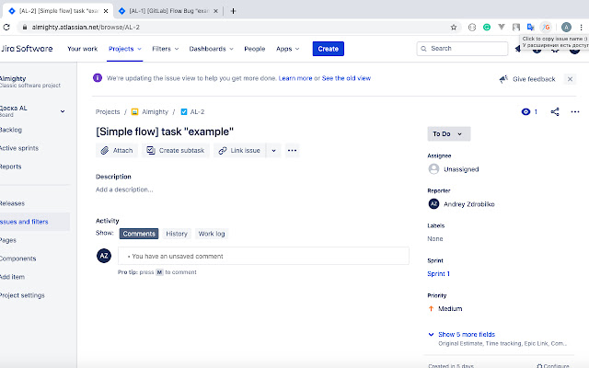This screenshot has height=368, width=589.
Task: Click the Attach button
Action: point(117,150)
